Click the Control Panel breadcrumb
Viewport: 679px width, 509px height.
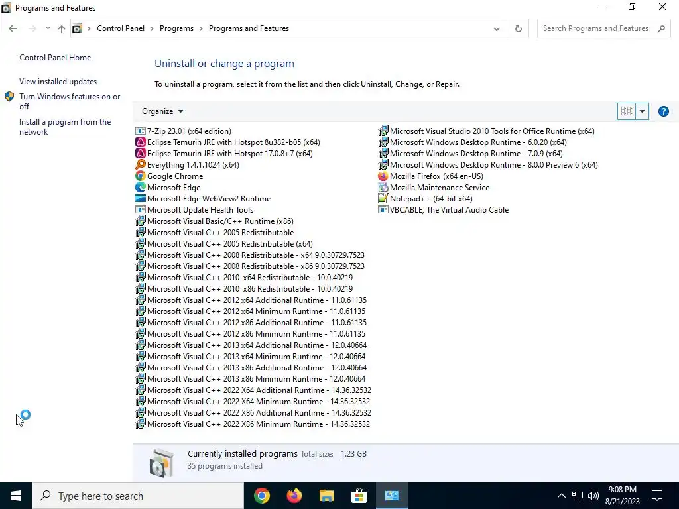pyautogui.click(x=121, y=28)
